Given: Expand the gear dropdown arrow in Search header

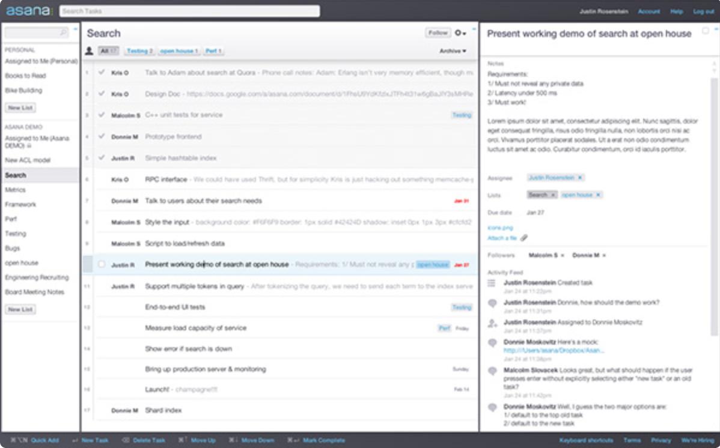Looking at the screenshot, I should [x=464, y=34].
